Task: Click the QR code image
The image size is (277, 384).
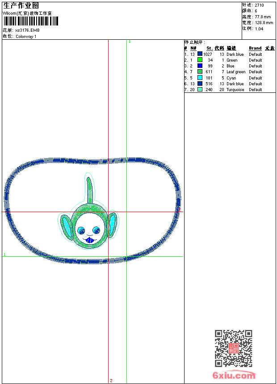Action: tap(233, 348)
